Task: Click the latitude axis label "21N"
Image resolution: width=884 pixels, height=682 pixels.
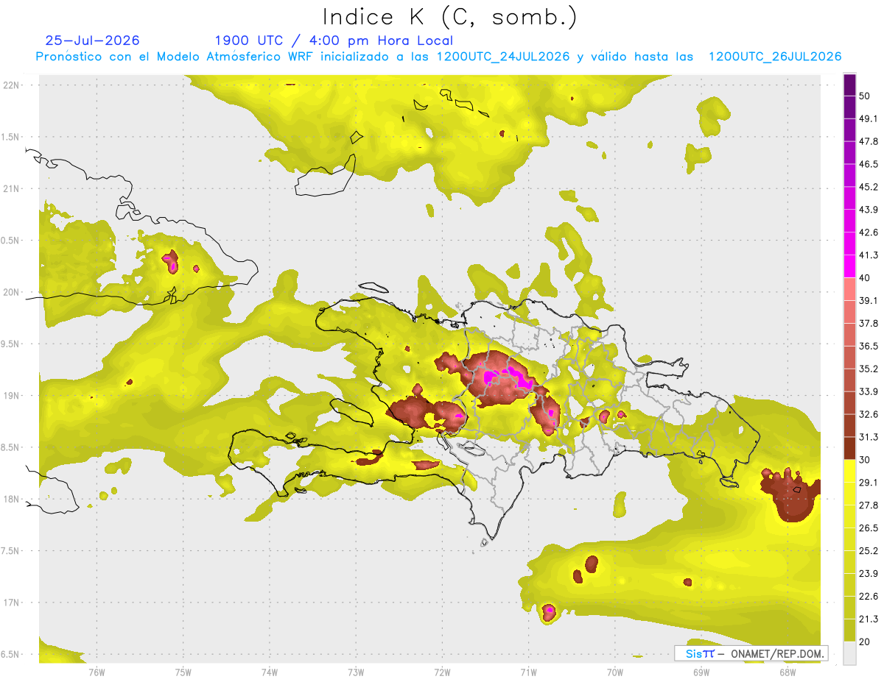Action: (11, 188)
